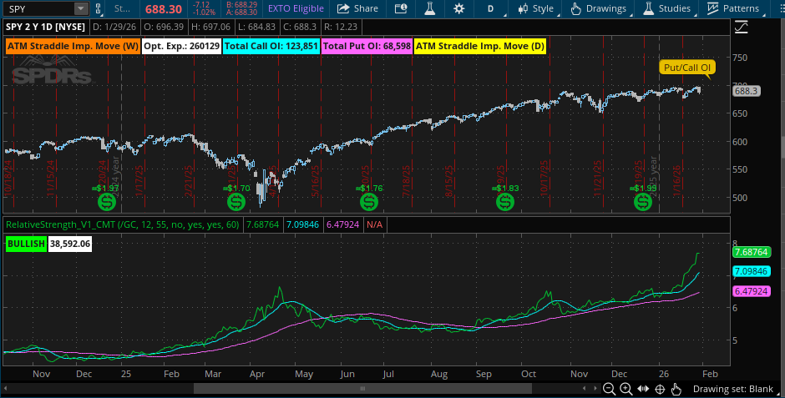Viewport: 785px width, 398px height.
Task: Click the 8/15/25 expiration date marker
Action: click(449, 180)
